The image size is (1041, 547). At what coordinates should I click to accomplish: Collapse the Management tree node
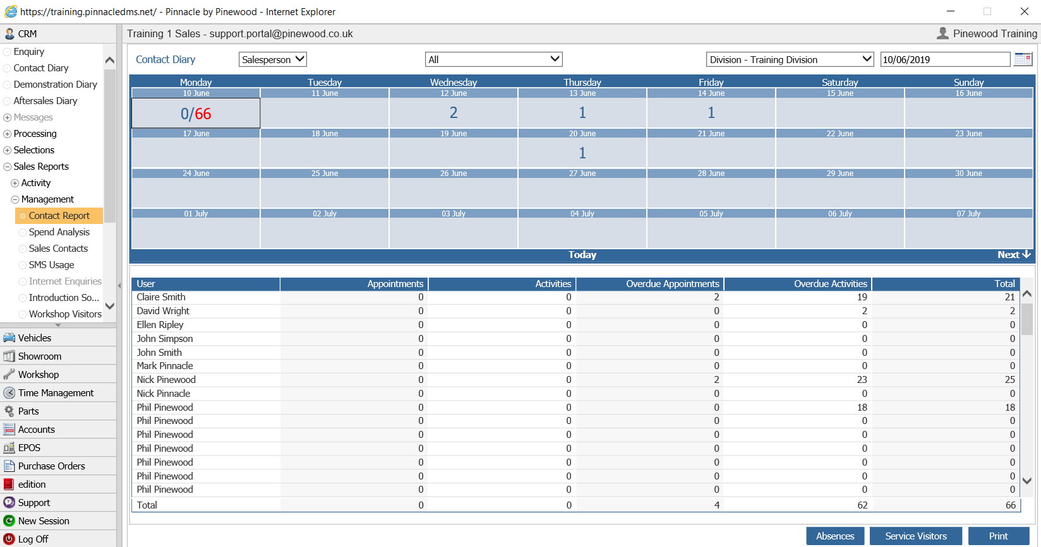point(15,199)
